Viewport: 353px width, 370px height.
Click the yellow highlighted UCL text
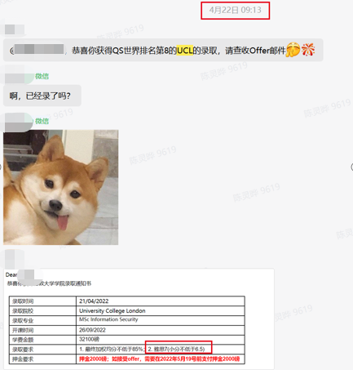[185, 51]
